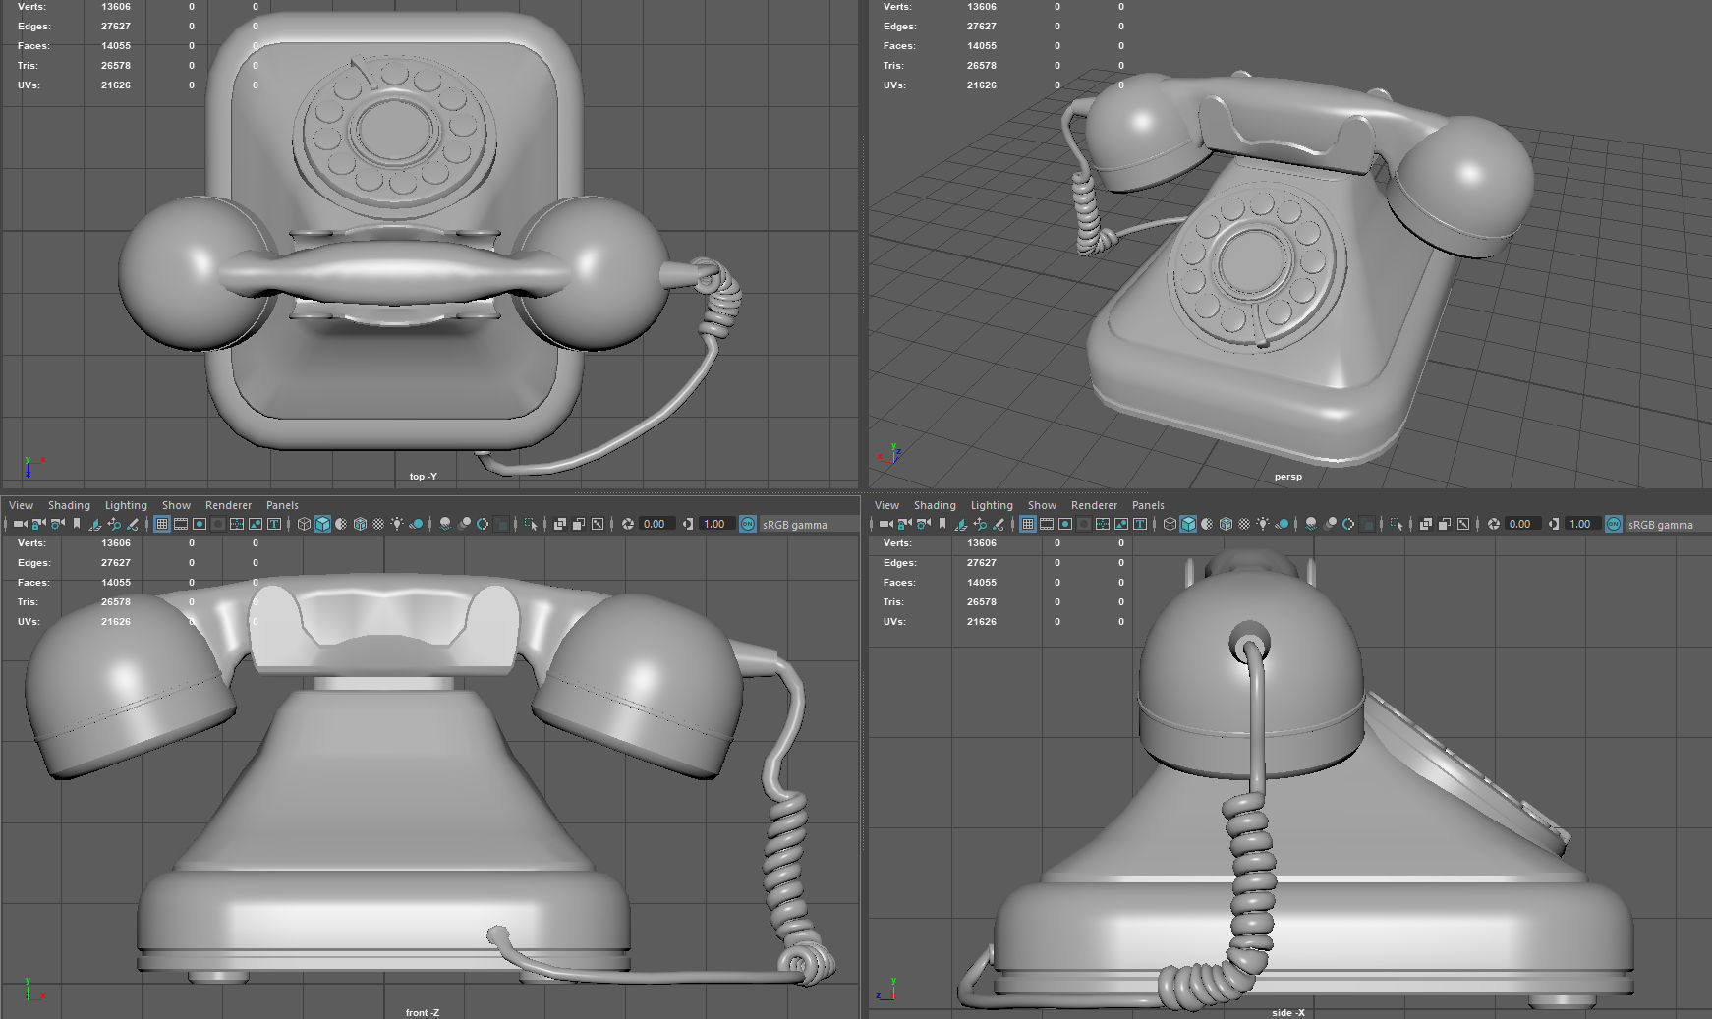Toggle Film Gate in front view toolbar
The image size is (1712, 1019).
coord(181,524)
